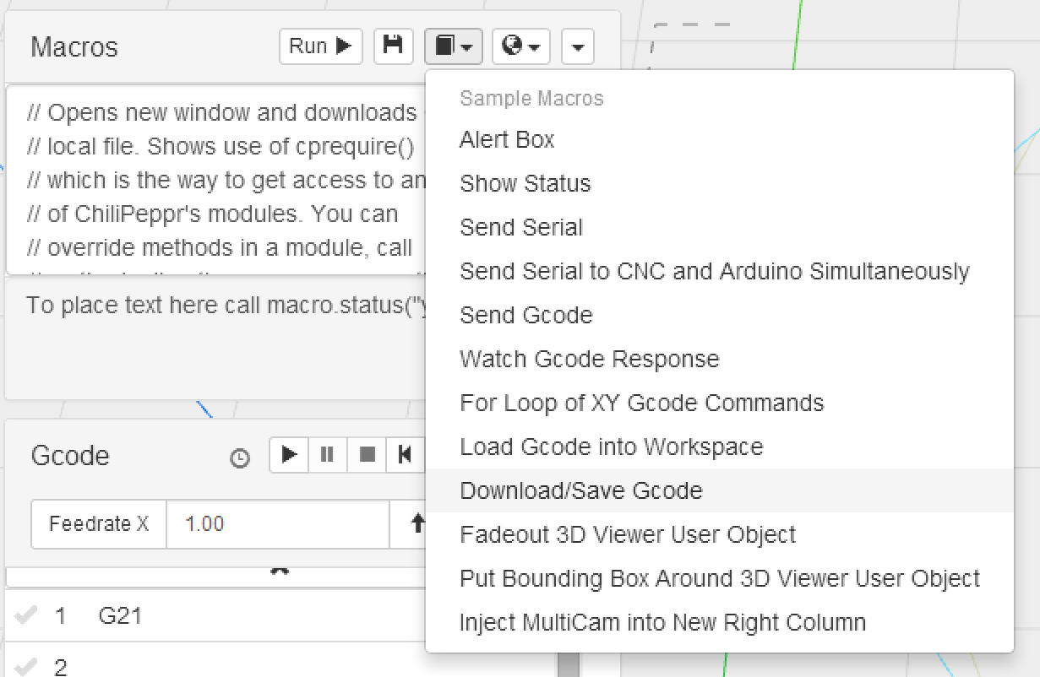The height and width of the screenshot is (677, 1040).
Task: Stop the Gcode run
Action: click(x=367, y=455)
